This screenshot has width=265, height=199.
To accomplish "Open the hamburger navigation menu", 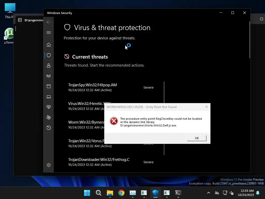I will pos(48,32).
